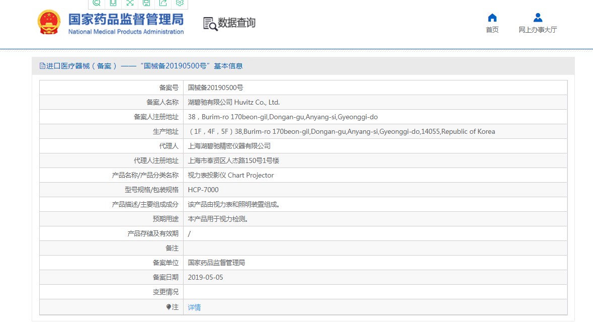
Task: Click the 型号规格/包装规格 label
Action: click(152, 190)
